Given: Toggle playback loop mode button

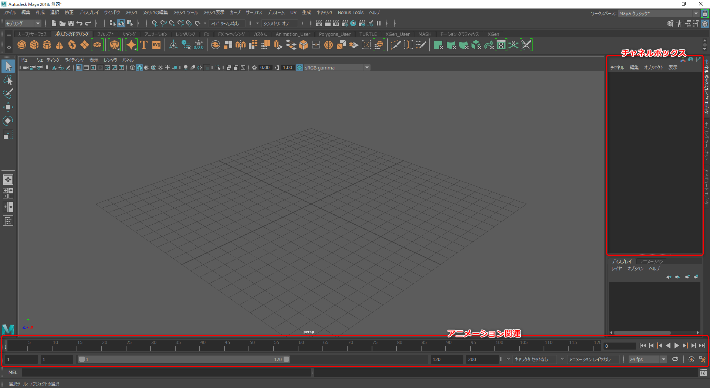Looking at the screenshot, I should click(675, 359).
